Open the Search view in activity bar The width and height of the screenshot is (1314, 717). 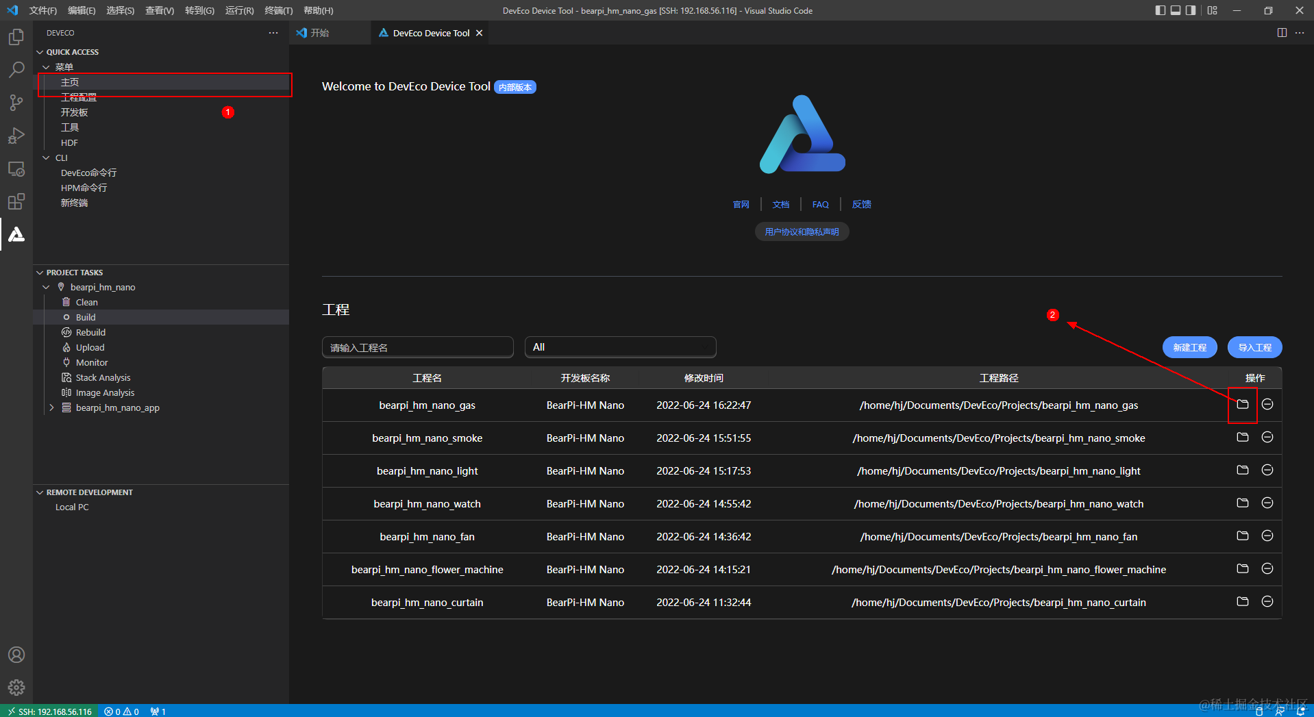[x=16, y=70]
